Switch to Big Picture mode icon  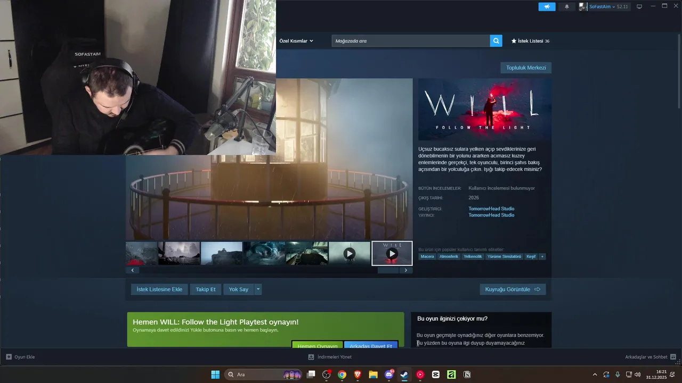pos(639,6)
